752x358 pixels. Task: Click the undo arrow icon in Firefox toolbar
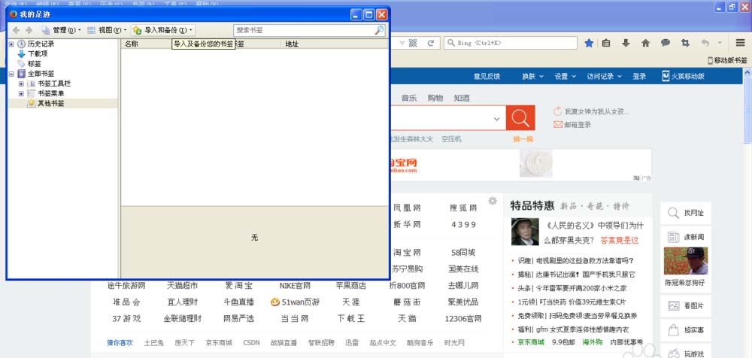pyautogui.click(x=705, y=43)
